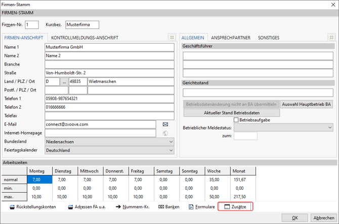
Task: Enable the Betriebsaufgabe checkbox
Action: [x=236, y=120]
